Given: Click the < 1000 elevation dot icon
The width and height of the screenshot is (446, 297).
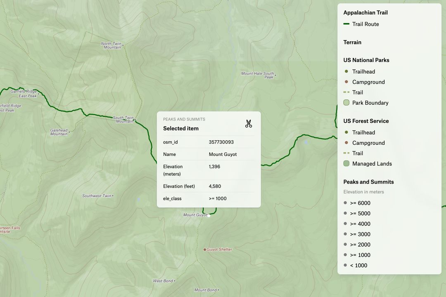Looking at the screenshot, I should click(345, 265).
